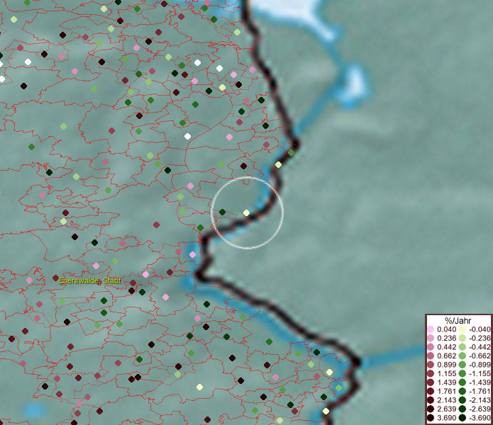
Task: Click the "%/Jahr" legend title
Action: pyautogui.click(x=458, y=320)
